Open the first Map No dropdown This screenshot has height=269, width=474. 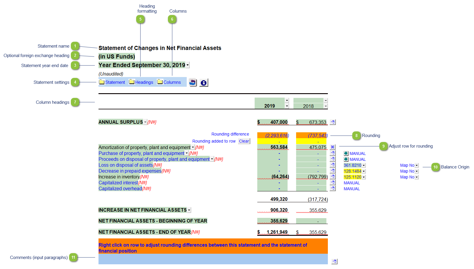click(x=417, y=166)
